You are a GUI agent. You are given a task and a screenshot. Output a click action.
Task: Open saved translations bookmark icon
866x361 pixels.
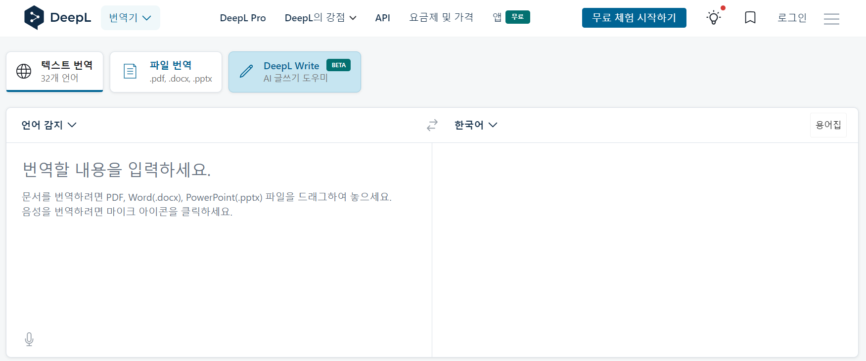point(750,18)
